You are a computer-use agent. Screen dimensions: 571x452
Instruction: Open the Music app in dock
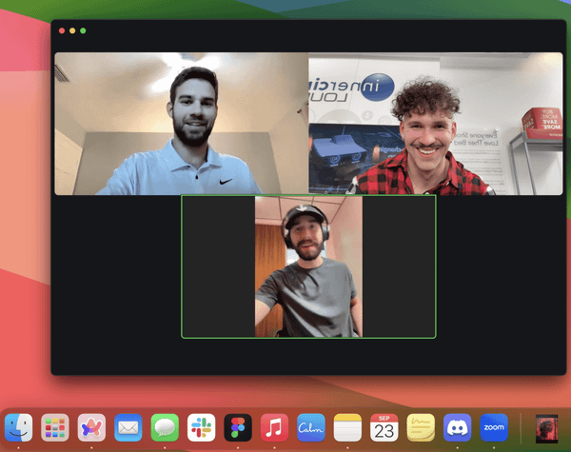(274, 427)
